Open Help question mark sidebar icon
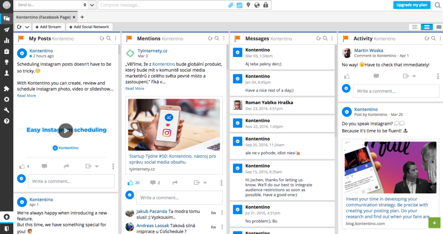Image resolution: width=443 pixels, height=234 pixels. pos(6,121)
